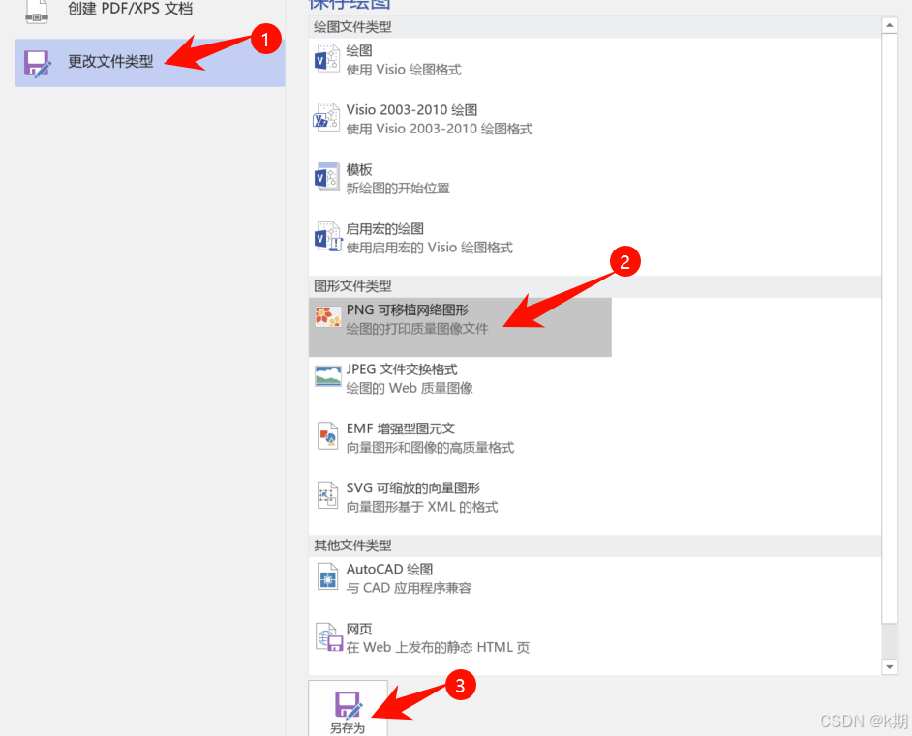This screenshot has height=736, width=912.
Task: Click 在 Web 上发布的静态 HTML 页 description
Action: pyautogui.click(x=438, y=647)
